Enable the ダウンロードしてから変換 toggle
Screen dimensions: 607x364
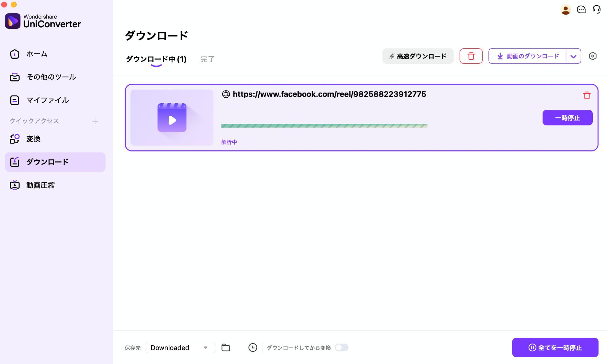(x=342, y=347)
